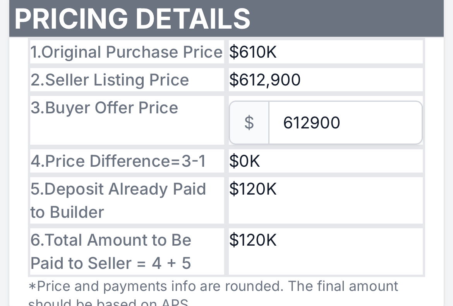Click the $612,900 seller listing value
The height and width of the screenshot is (306, 453).
click(265, 80)
